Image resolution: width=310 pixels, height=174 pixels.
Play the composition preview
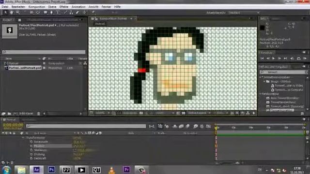(273, 58)
